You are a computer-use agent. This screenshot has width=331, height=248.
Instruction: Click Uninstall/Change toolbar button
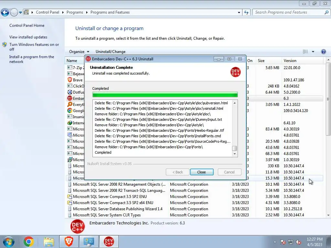pos(111,51)
